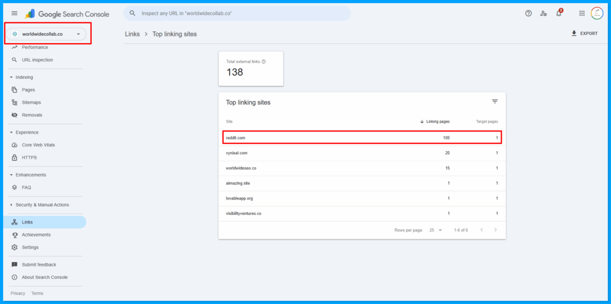This screenshot has width=611, height=304.
Task: Open the Google apps grid
Action: (x=582, y=13)
